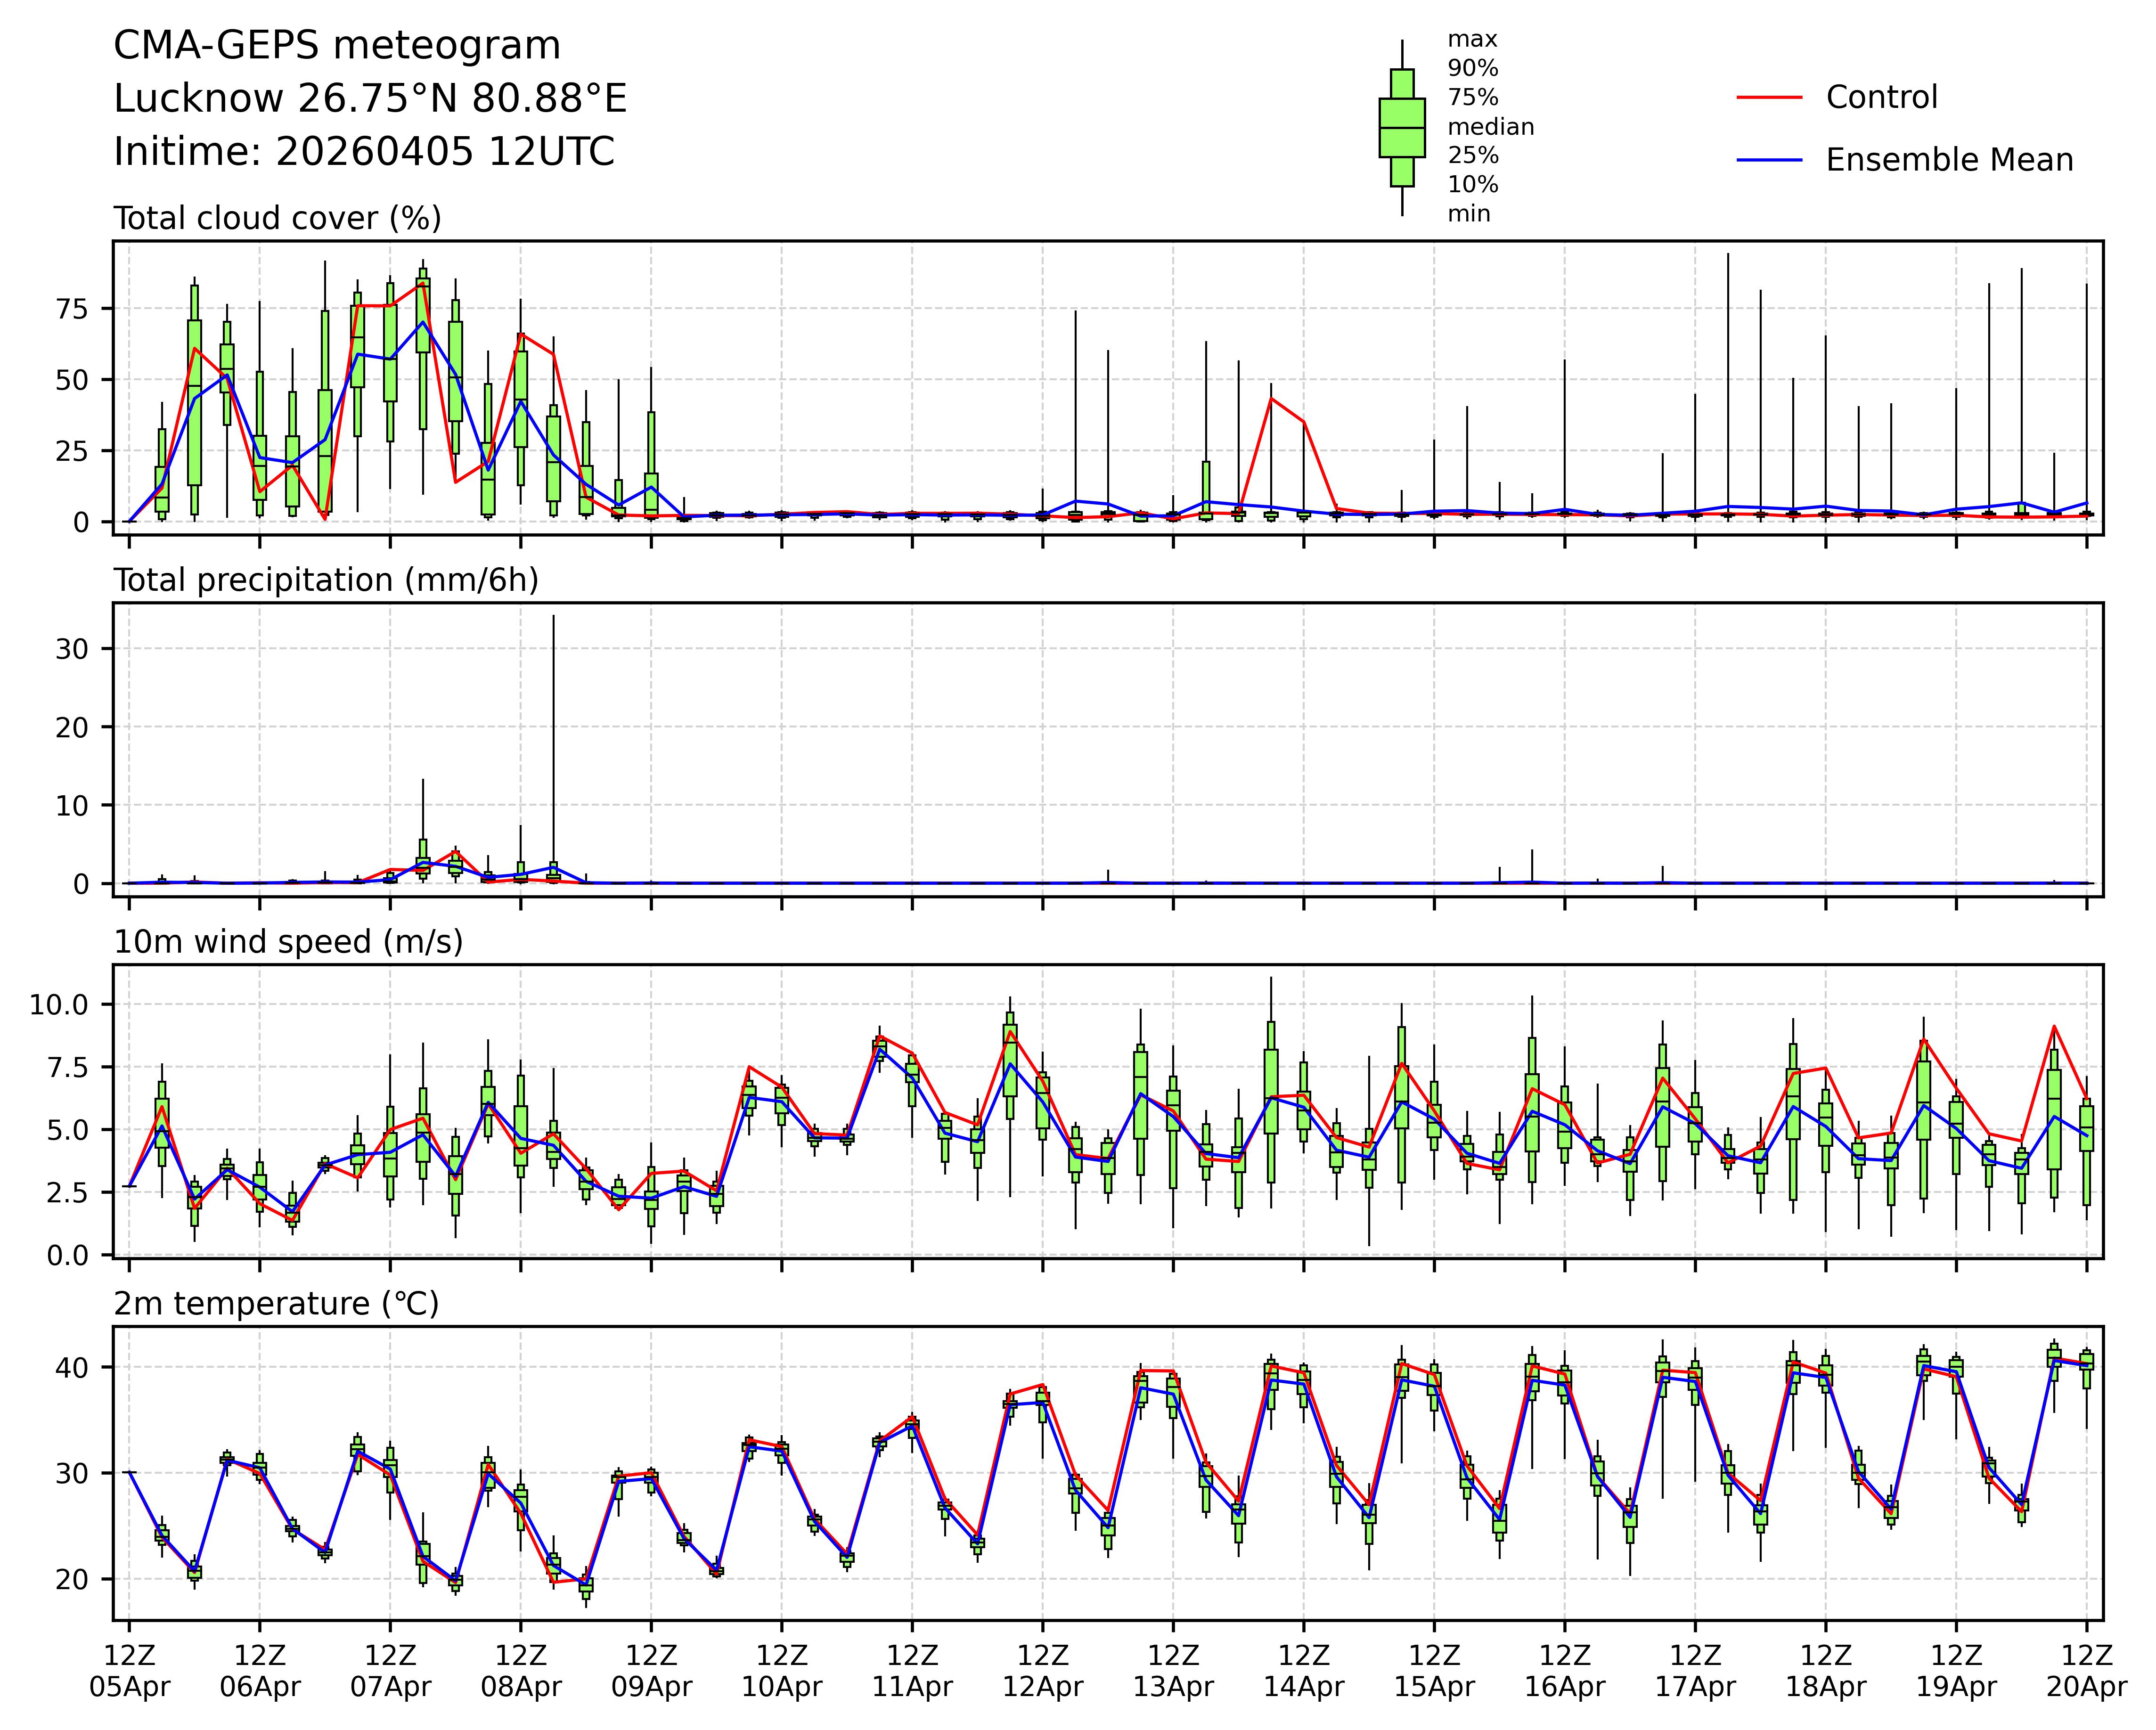Image resolution: width=2156 pixels, height=1730 pixels.
Task: Click the Ensemble Mean legend label
Action: [x=1949, y=160]
